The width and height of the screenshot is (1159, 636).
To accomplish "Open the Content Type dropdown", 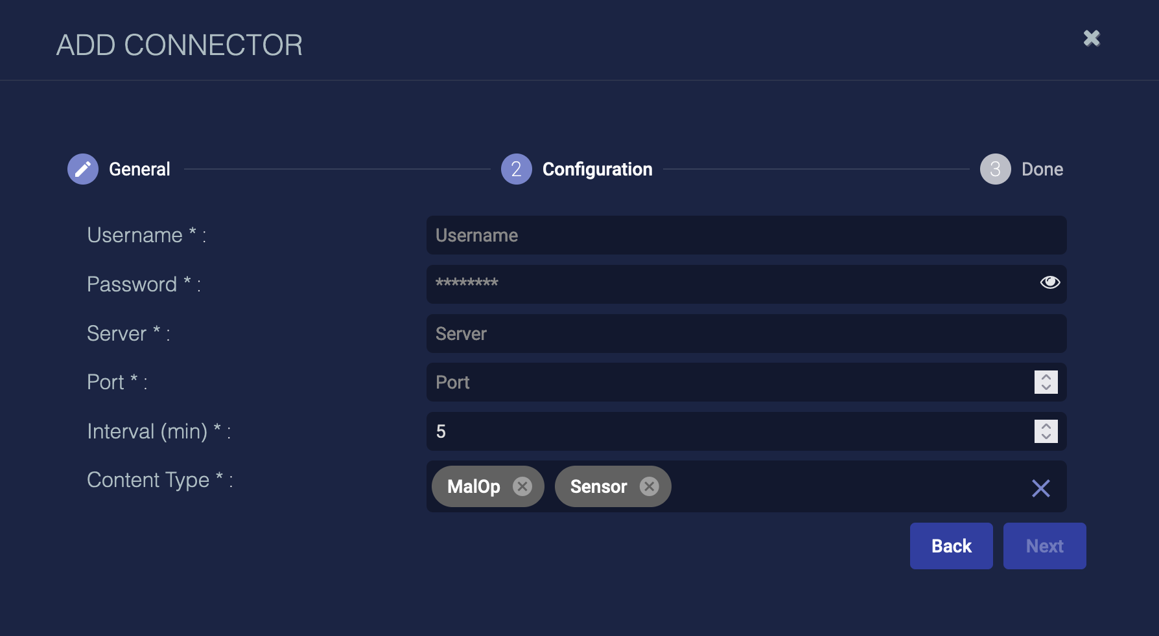I will [x=843, y=486].
